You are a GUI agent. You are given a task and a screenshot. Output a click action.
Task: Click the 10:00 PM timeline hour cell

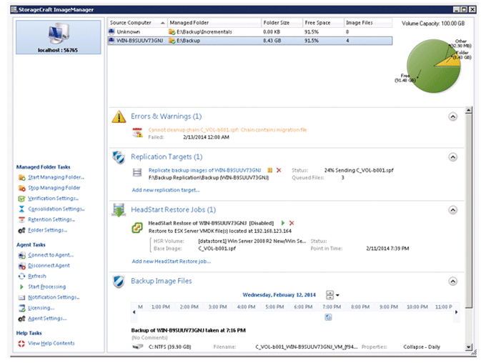point(417,307)
